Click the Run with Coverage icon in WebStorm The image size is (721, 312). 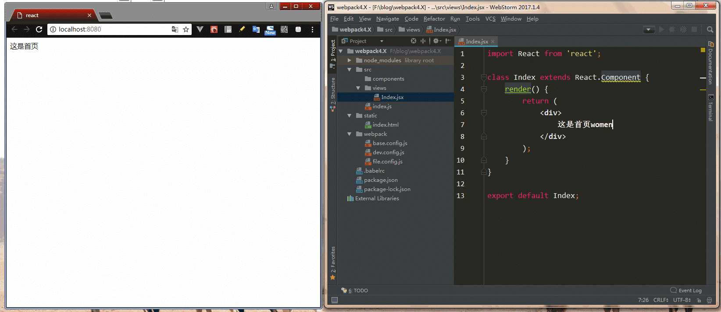tap(683, 29)
